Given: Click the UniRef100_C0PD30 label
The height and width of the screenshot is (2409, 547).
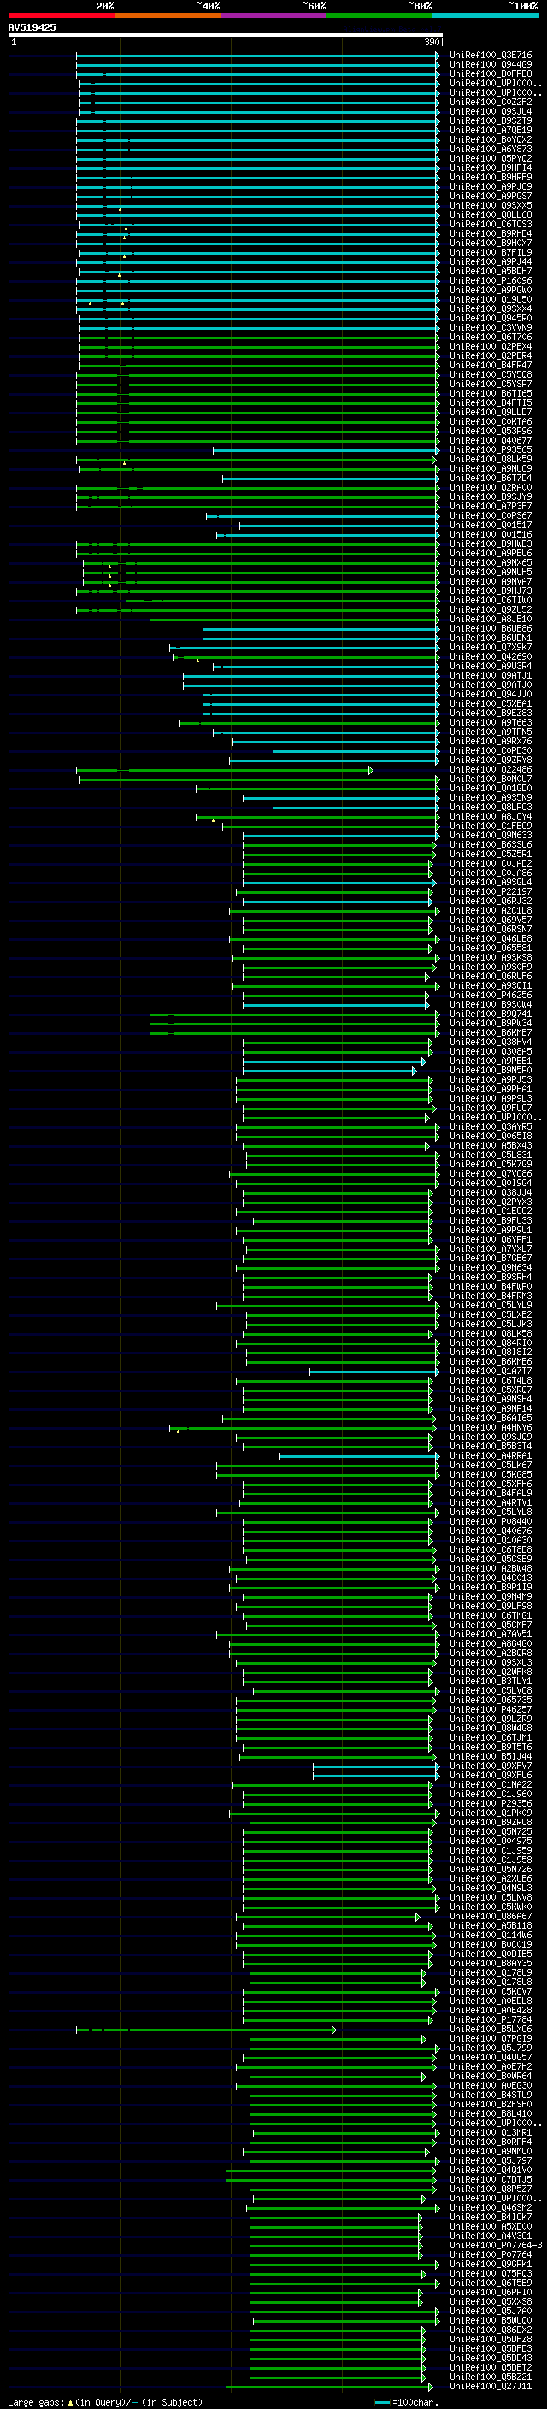Looking at the screenshot, I should point(490,750).
